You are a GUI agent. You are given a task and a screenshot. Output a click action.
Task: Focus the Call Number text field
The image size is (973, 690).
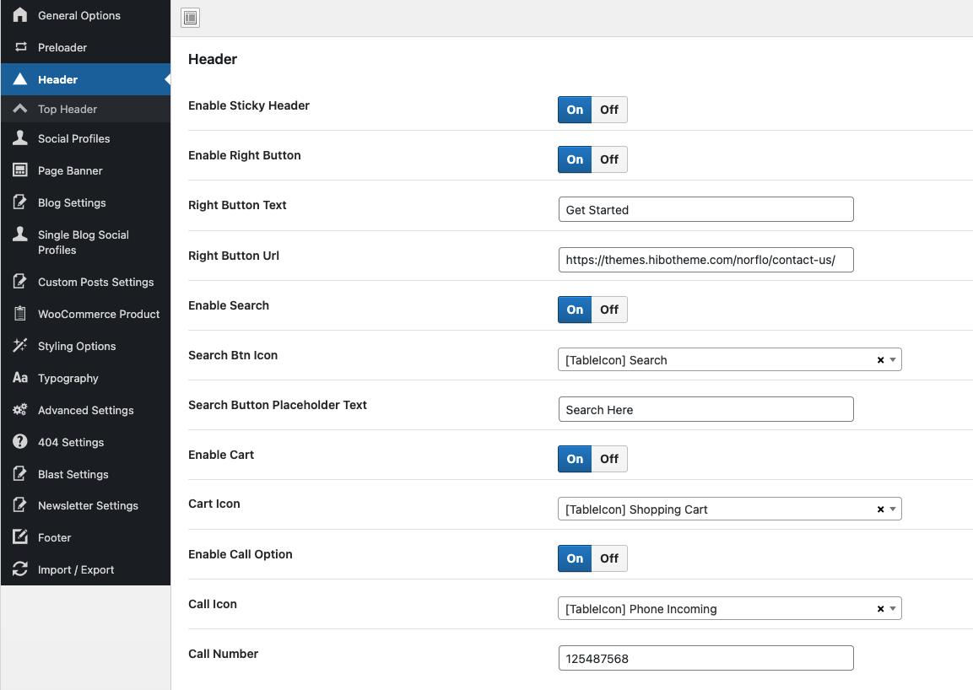[705, 659]
